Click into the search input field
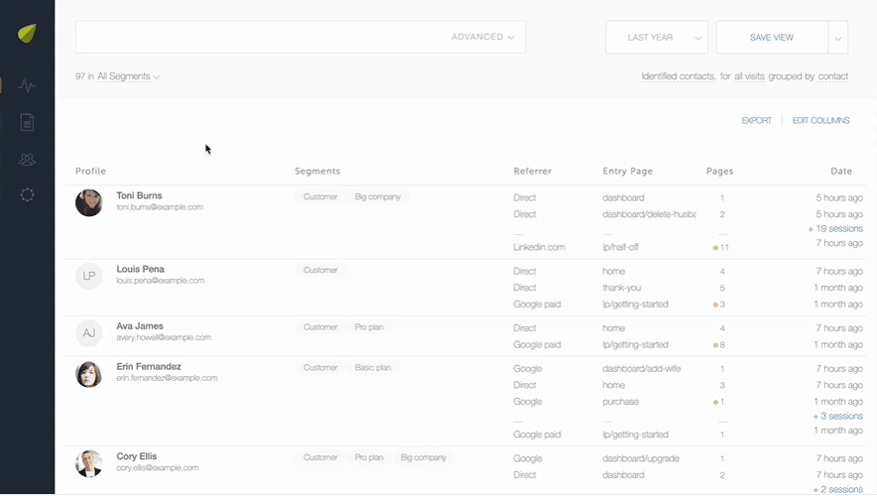The width and height of the screenshot is (877, 496). (258, 37)
